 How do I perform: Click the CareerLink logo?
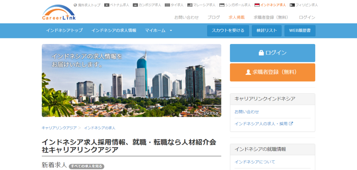pyautogui.click(x=59, y=13)
